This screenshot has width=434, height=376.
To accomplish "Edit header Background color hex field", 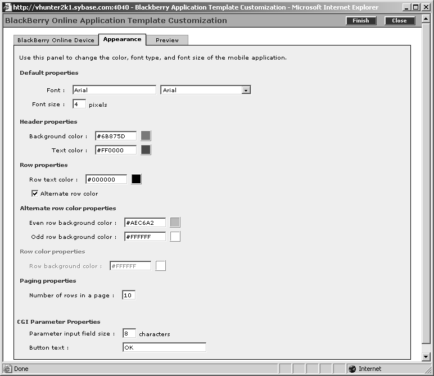I will pos(116,136).
